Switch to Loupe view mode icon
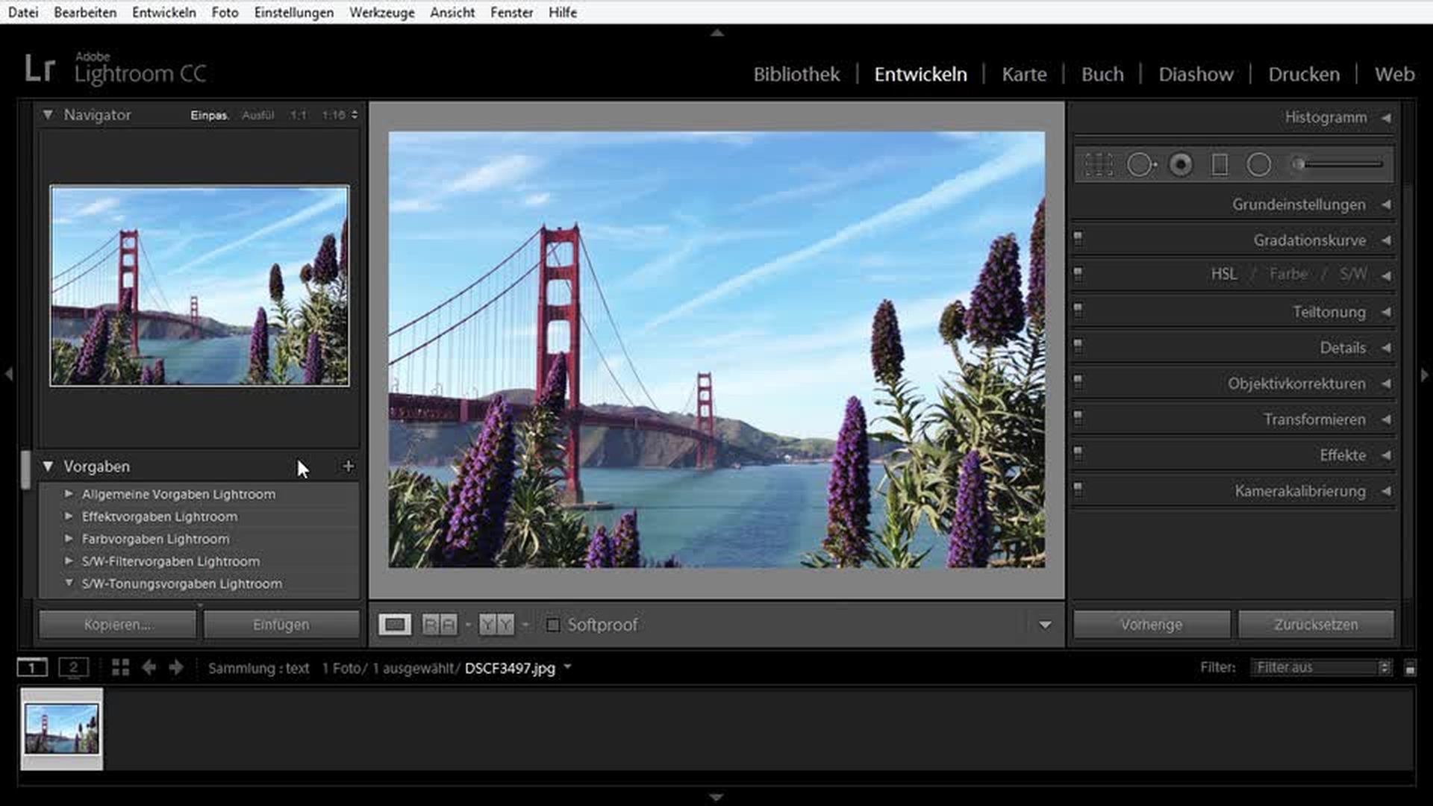1433x806 pixels. click(394, 625)
